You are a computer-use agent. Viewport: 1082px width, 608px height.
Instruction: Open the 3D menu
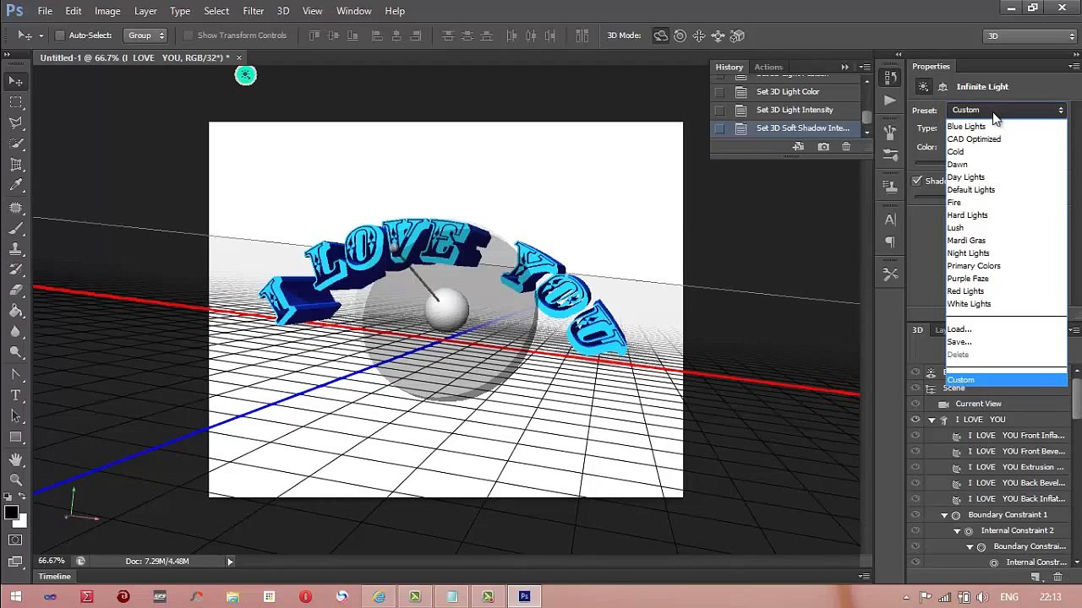click(283, 11)
